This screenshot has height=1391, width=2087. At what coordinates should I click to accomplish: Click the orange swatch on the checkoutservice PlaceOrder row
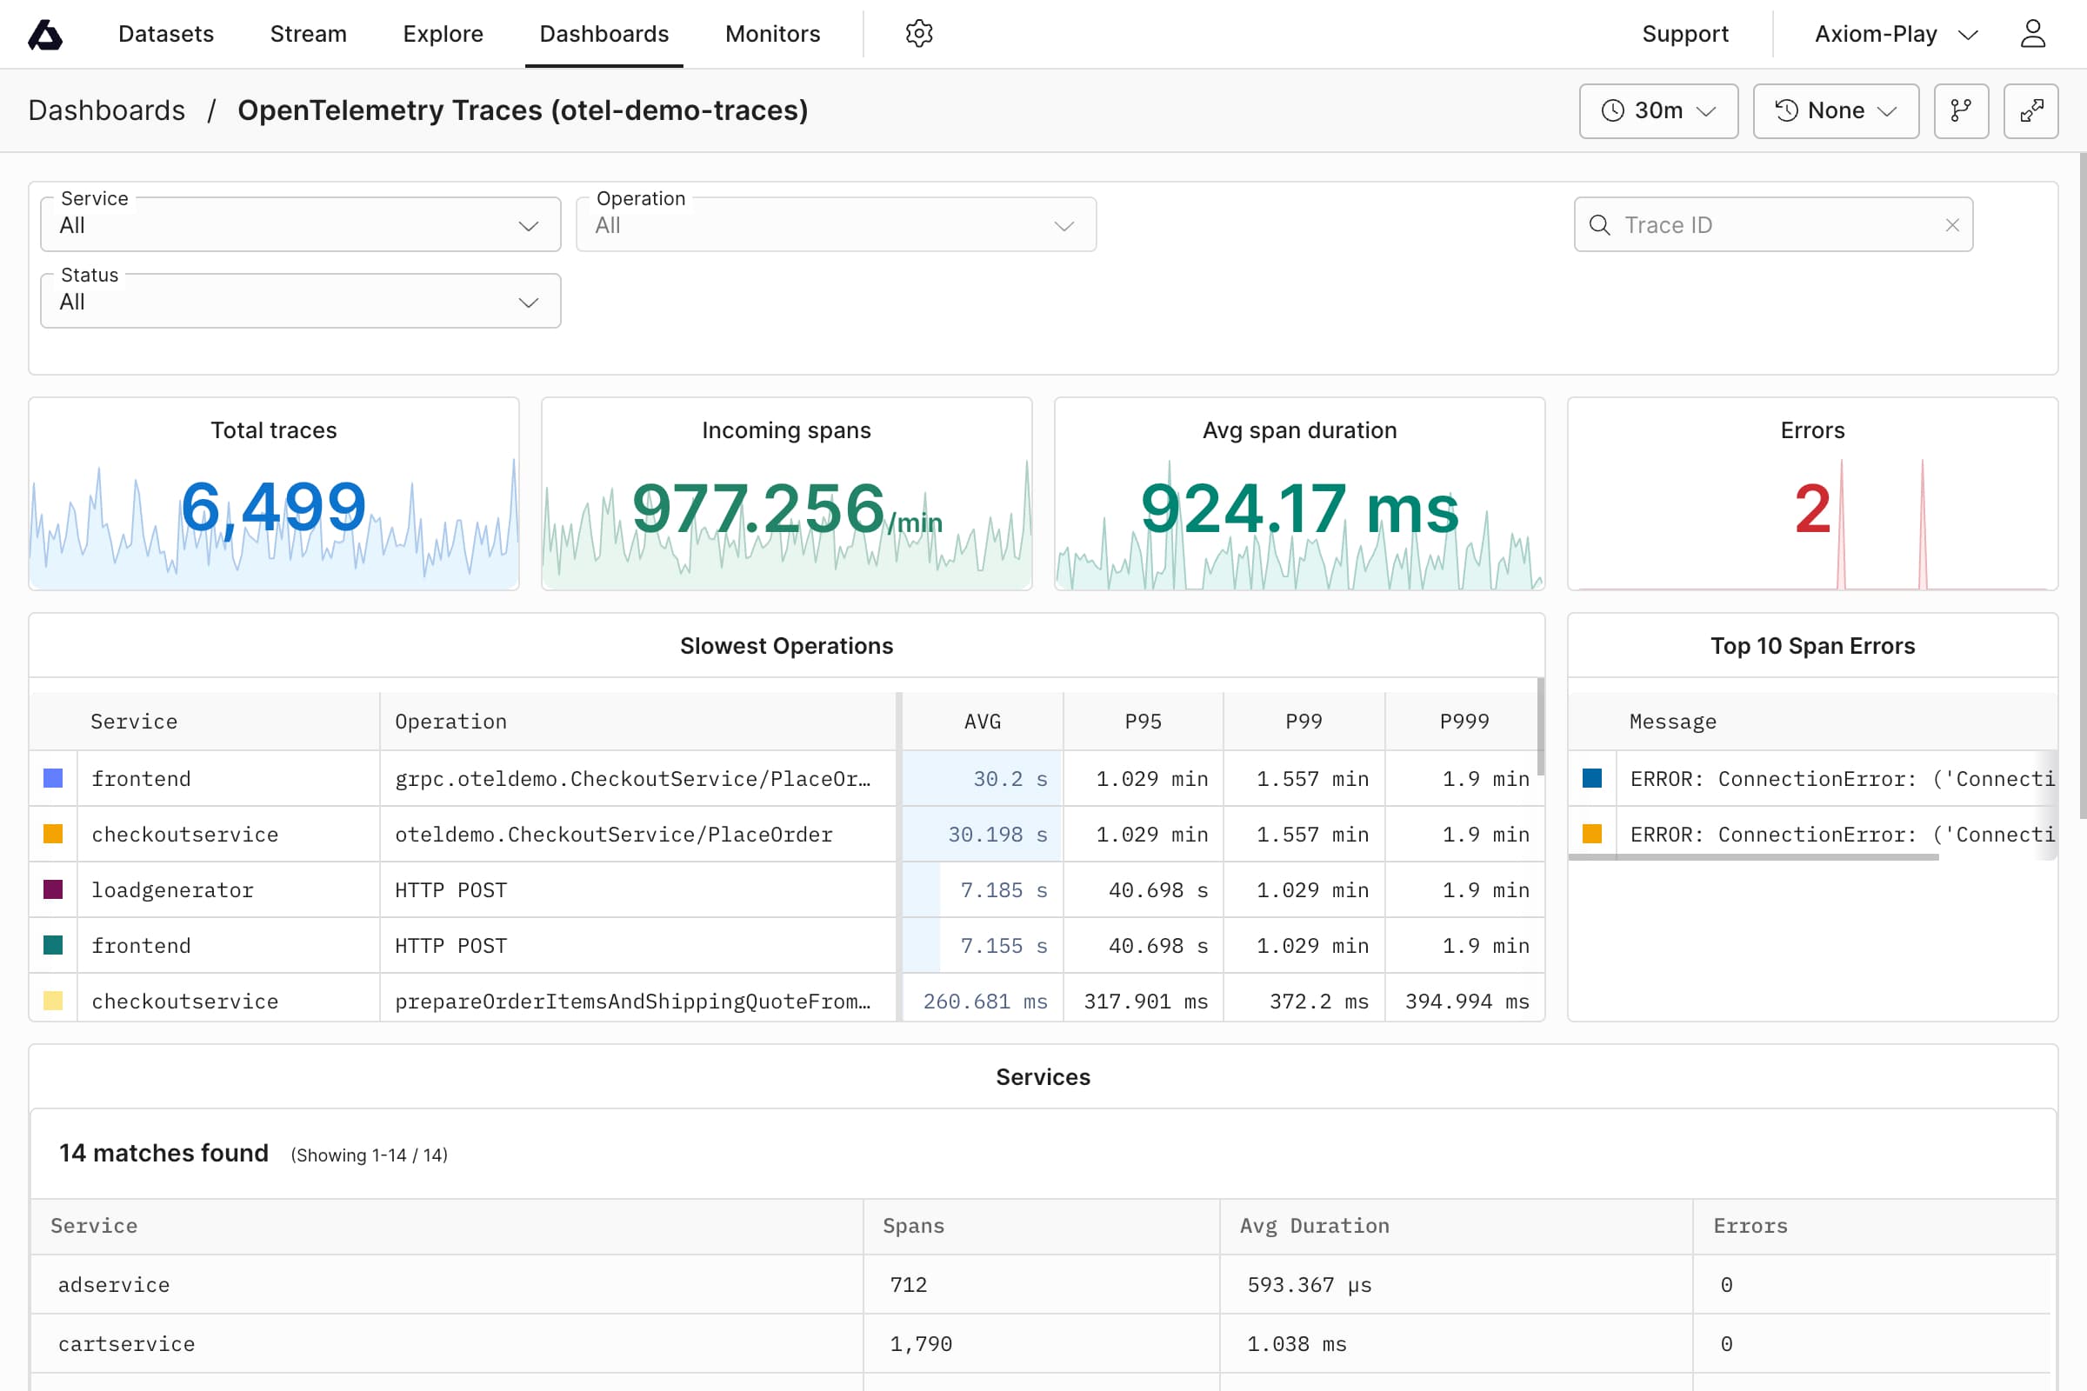click(53, 834)
